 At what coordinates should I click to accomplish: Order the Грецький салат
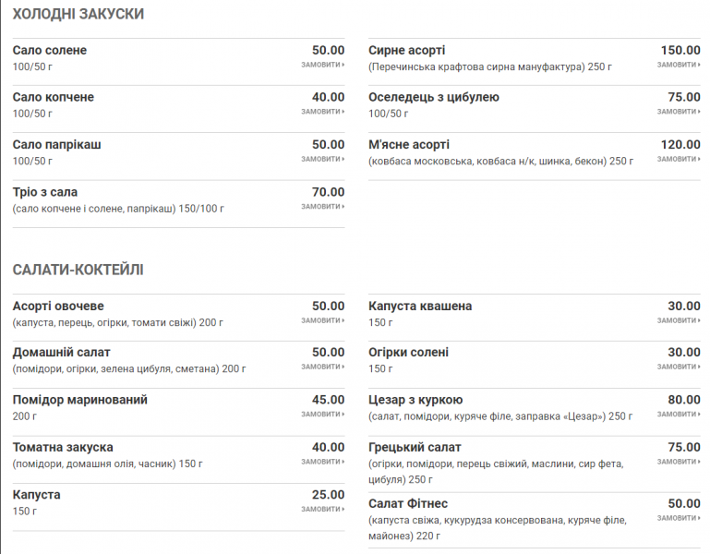[x=678, y=463]
